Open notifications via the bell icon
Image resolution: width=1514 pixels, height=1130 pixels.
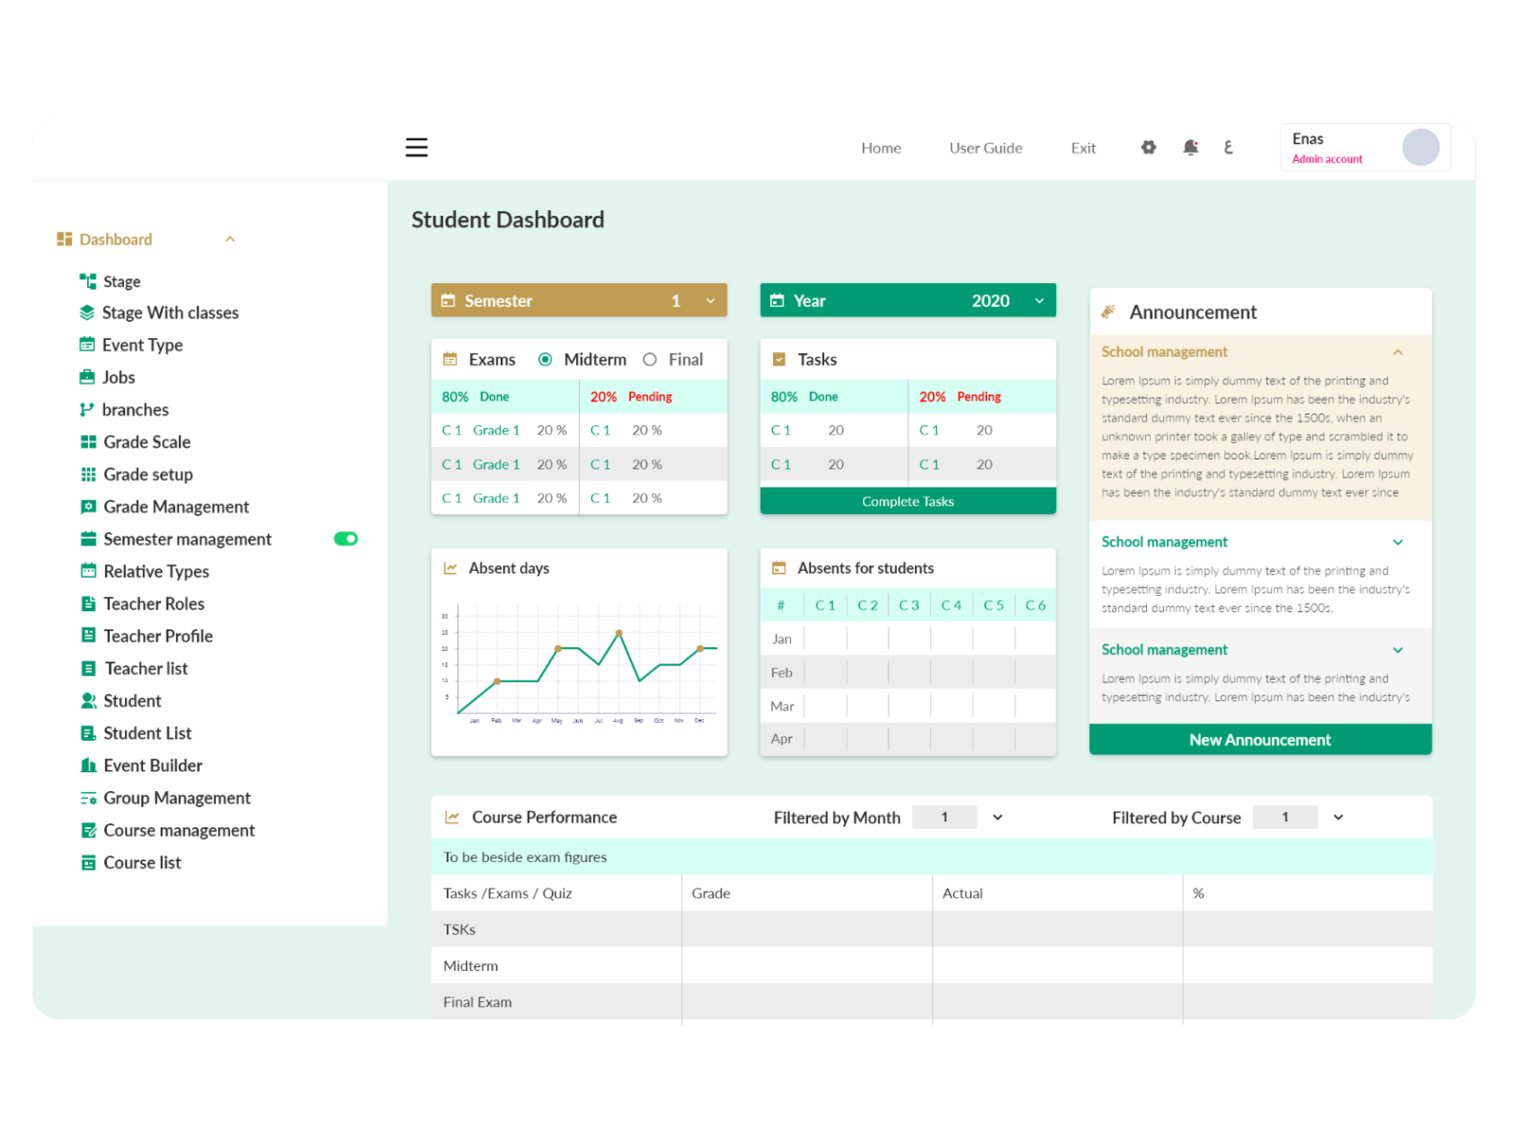pyautogui.click(x=1190, y=148)
